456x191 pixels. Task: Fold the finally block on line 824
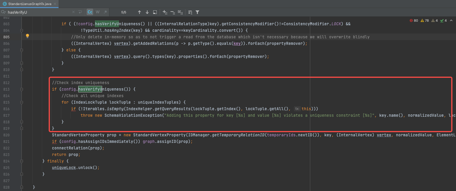pyautogui.click(x=22, y=161)
